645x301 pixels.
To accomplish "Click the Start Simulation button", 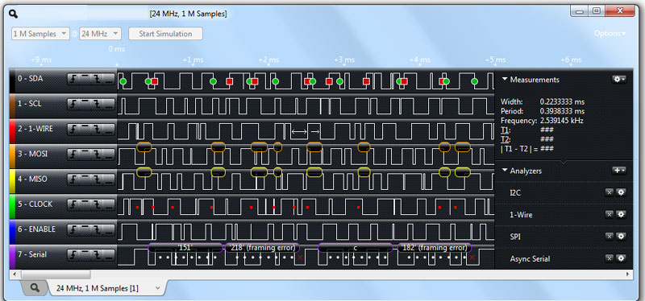I will pos(165,34).
